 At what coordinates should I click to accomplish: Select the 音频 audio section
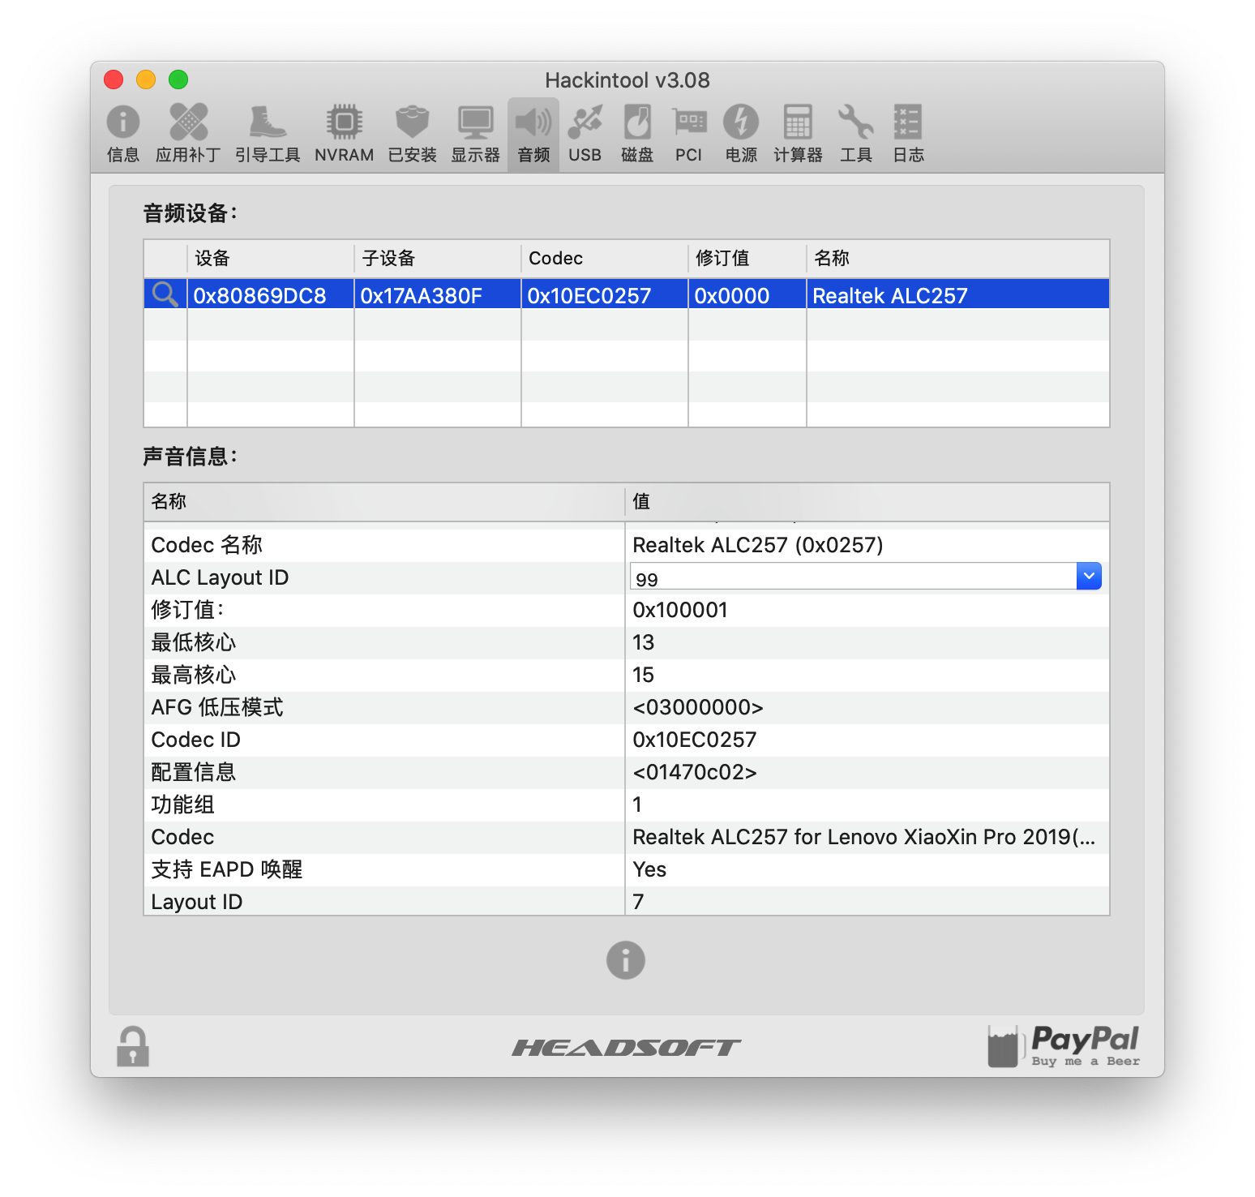coord(533,135)
